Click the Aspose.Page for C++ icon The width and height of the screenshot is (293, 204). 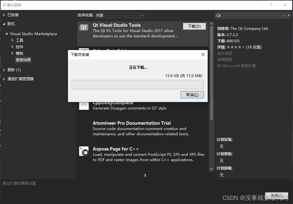pos(84,151)
